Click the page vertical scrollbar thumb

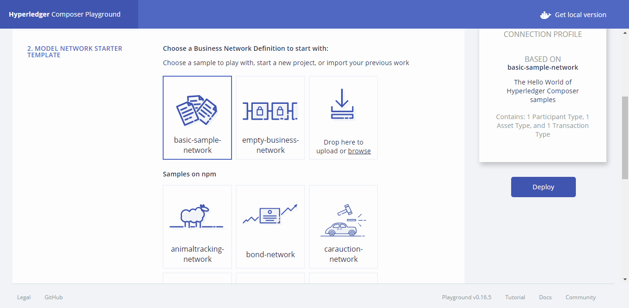(625, 138)
